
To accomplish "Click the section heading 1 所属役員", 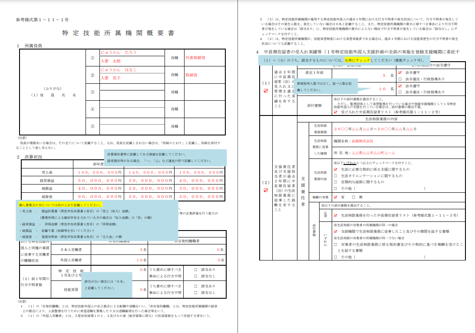I will [x=30, y=46].
